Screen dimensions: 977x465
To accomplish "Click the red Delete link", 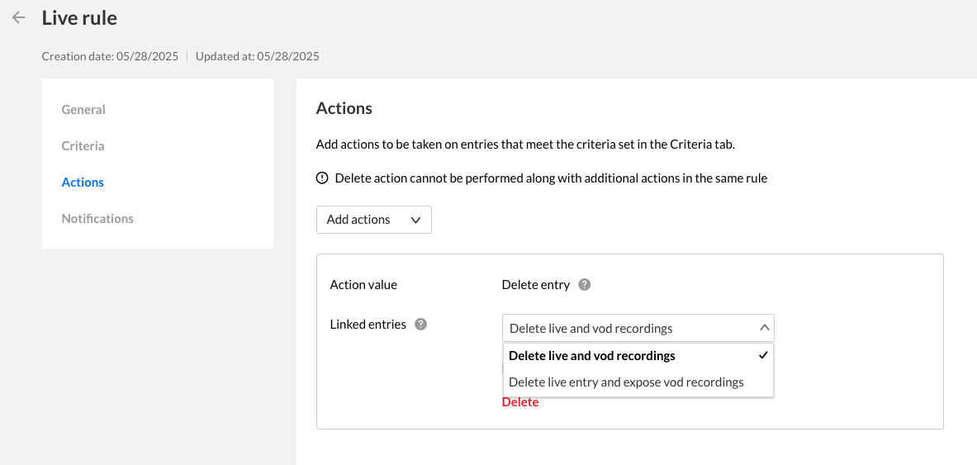I will click(520, 402).
